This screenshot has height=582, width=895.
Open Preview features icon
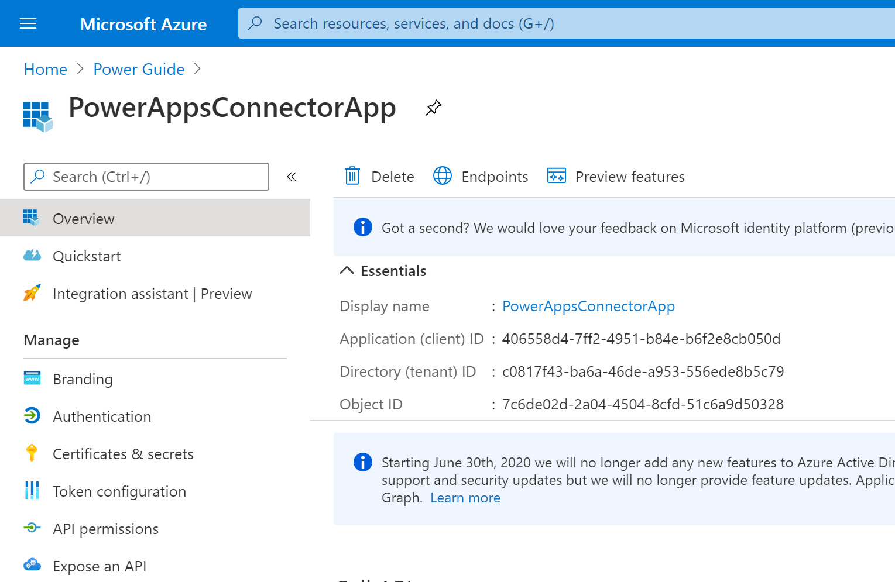pyautogui.click(x=556, y=176)
